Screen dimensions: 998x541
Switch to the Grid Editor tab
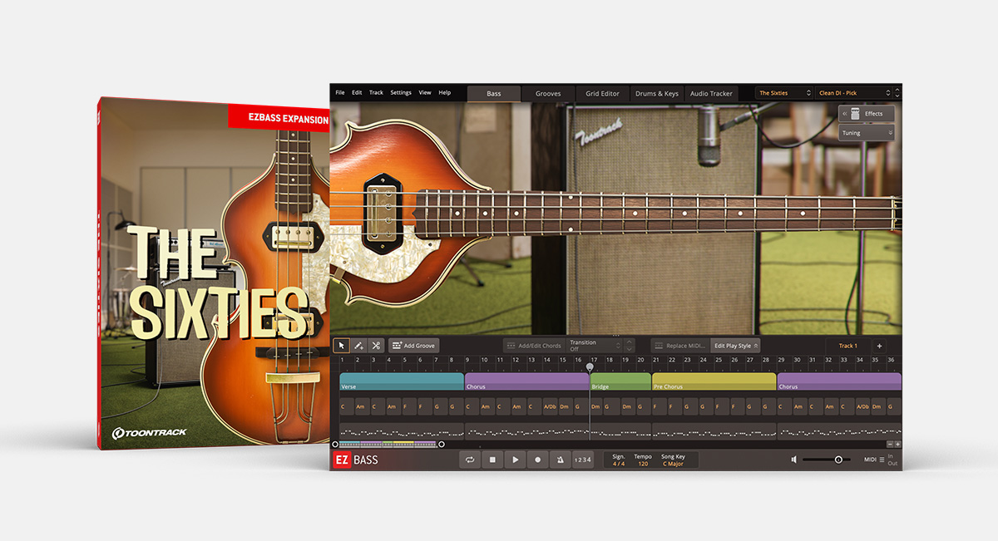click(602, 94)
